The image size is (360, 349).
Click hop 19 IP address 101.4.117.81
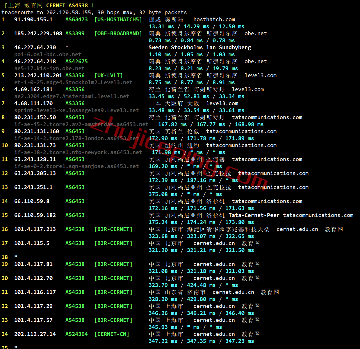click(33, 264)
